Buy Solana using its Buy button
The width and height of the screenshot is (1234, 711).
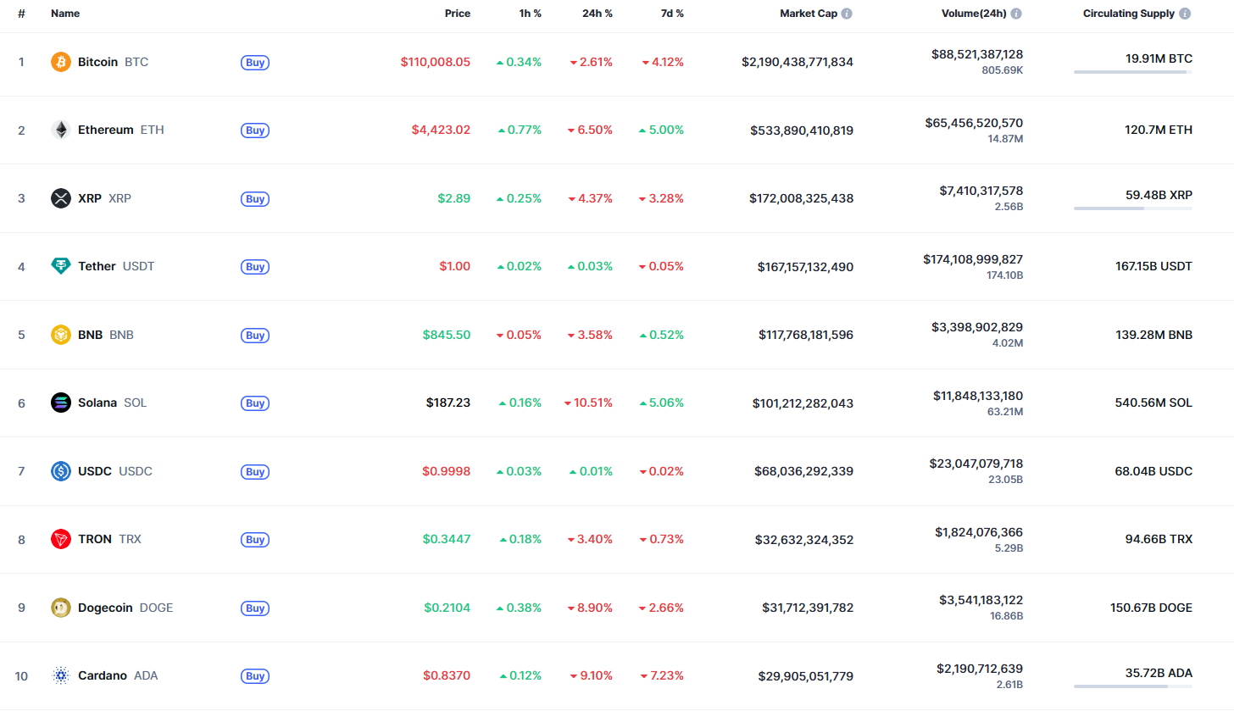point(255,403)
